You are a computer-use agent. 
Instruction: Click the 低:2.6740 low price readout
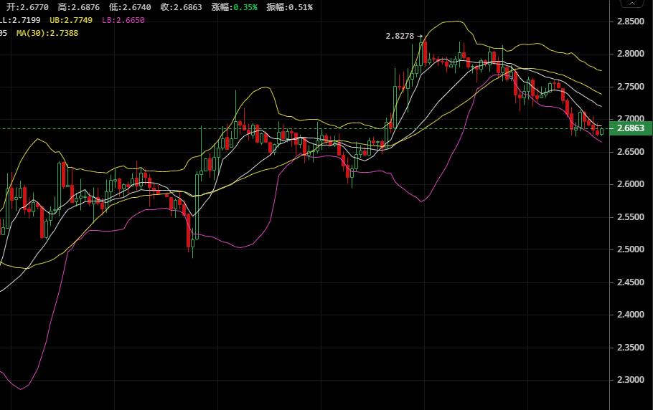tap(130, 7)
